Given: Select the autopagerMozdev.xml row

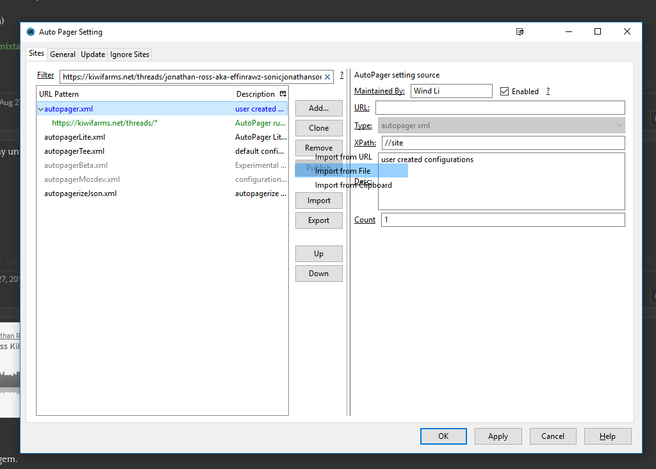Looking at the screenshot, I should (x=162, y=179).
